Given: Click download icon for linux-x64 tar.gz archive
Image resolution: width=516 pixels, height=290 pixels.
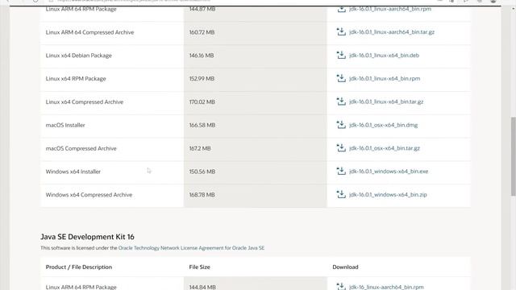Looking at the screenshot, I should (x=341, y=101).
